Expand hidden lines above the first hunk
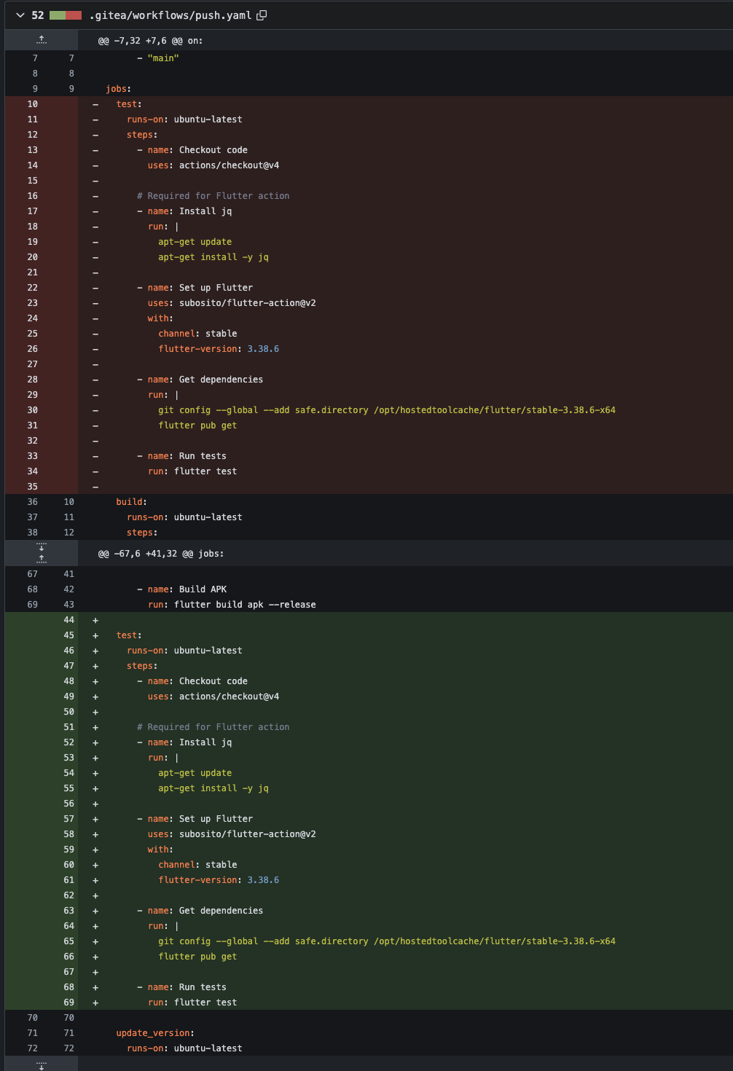The image size is (733, 1071). point(42,40)
